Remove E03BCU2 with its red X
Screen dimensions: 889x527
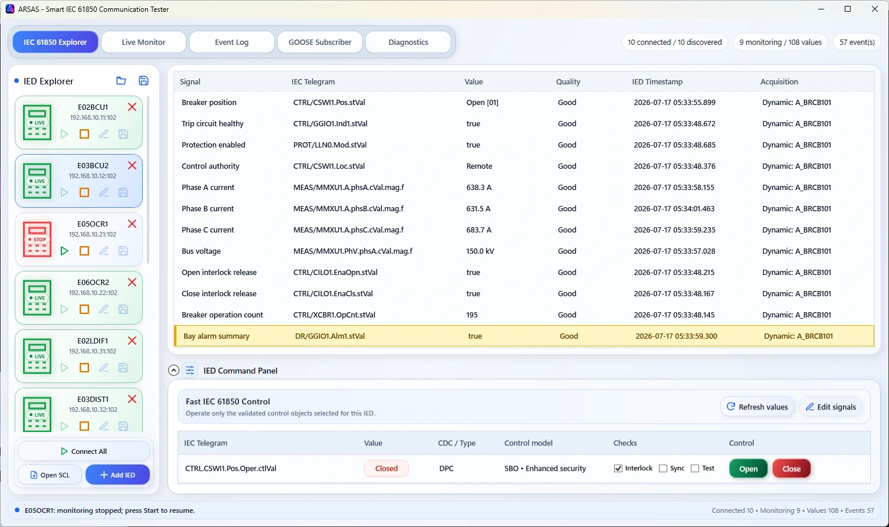pos(132,165)
